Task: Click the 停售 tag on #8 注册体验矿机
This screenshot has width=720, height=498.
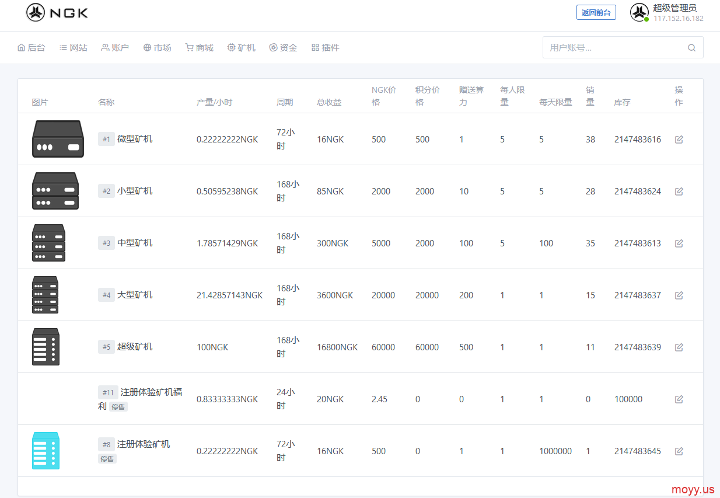Action: pyautogui.click(x=107, y=459)
